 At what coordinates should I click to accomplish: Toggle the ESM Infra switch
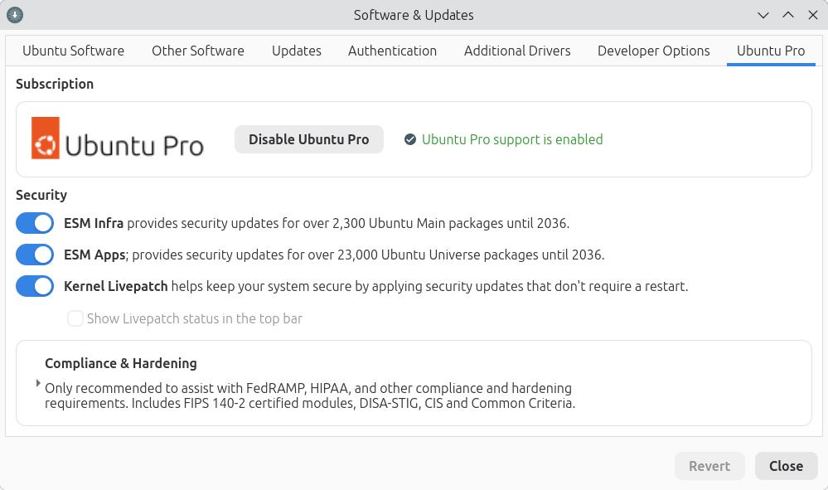(x=35, y=223)
